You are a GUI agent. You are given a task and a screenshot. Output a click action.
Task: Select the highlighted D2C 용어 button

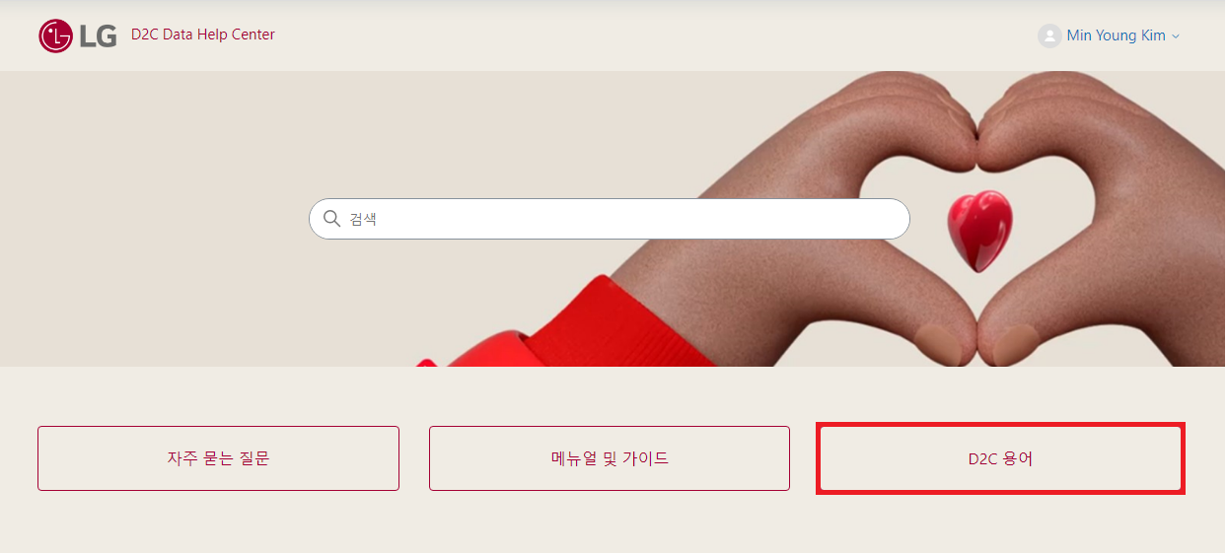[1000, 458]
